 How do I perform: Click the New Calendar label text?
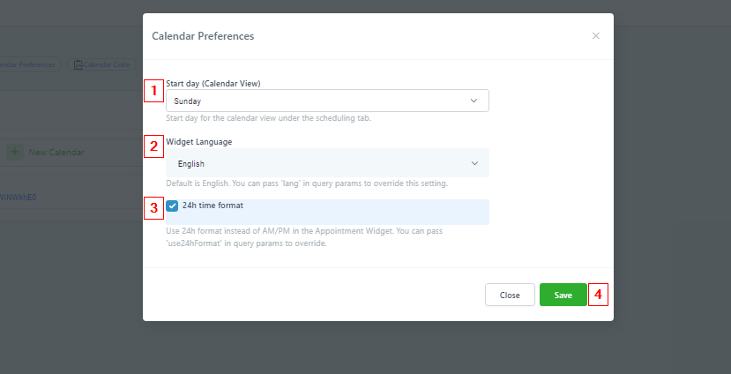[x=56, y=153]
